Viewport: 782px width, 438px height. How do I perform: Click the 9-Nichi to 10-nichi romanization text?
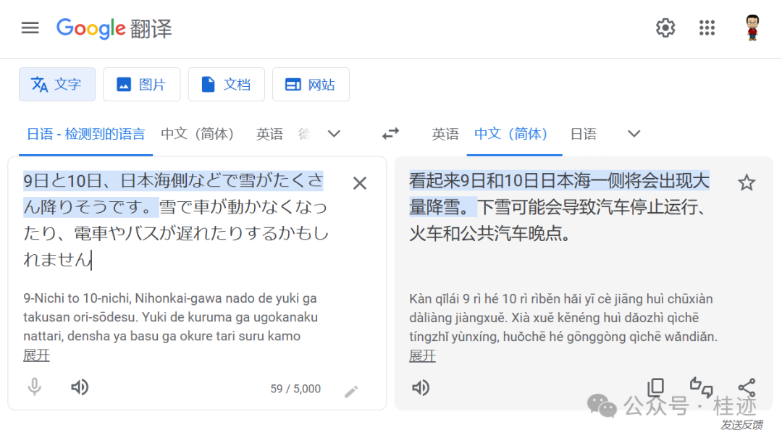[171, 317]
